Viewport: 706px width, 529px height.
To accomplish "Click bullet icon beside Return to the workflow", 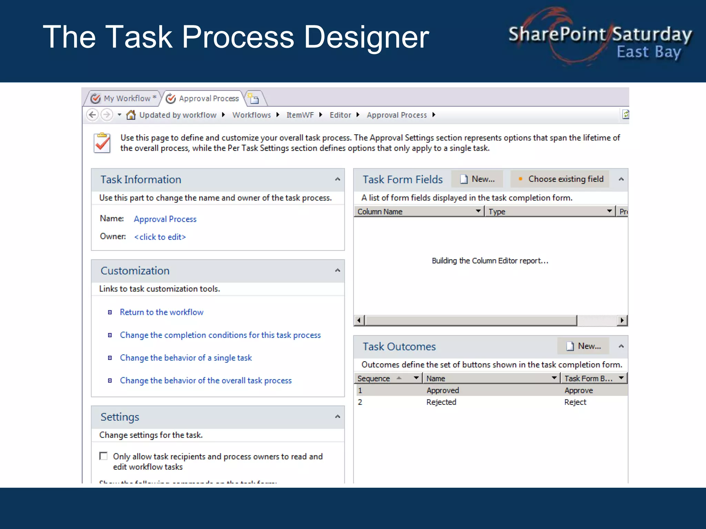I will 110,312.
